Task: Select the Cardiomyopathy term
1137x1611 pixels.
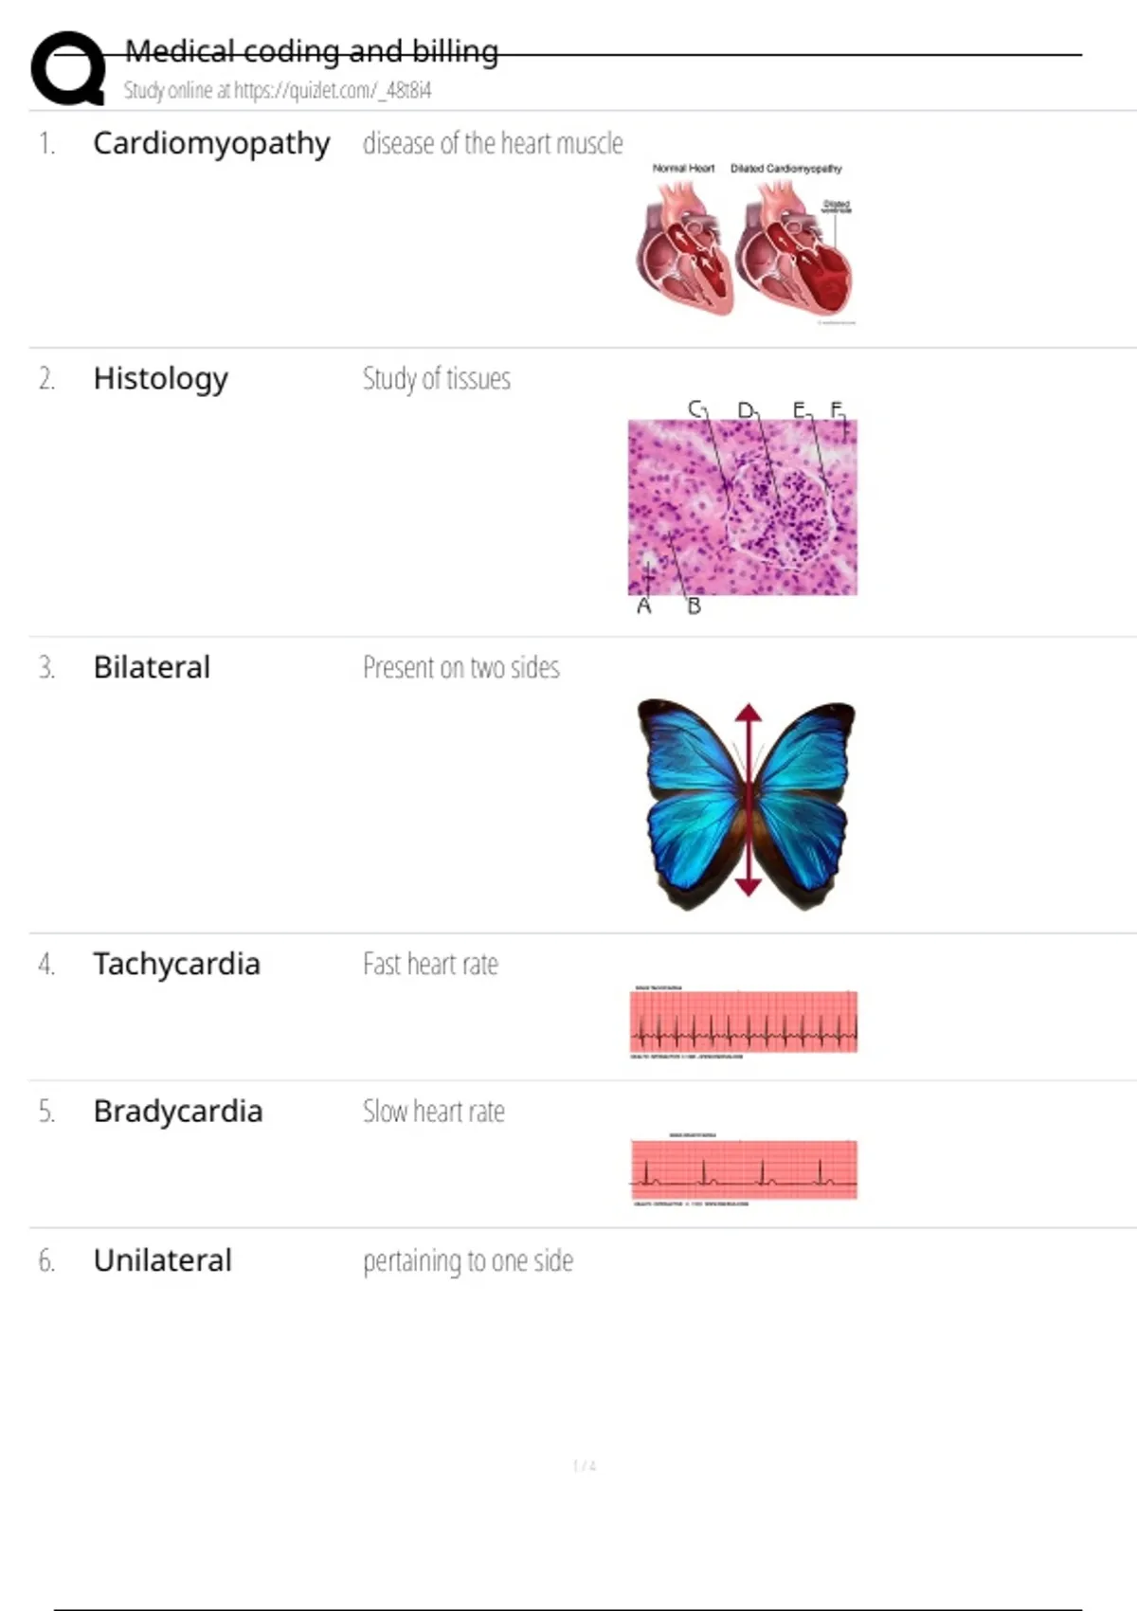Action: pos(211,143)
